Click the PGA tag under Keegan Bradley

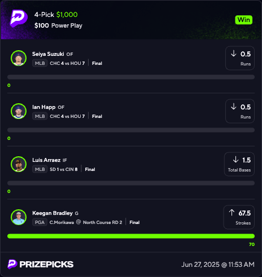[40, 222]
